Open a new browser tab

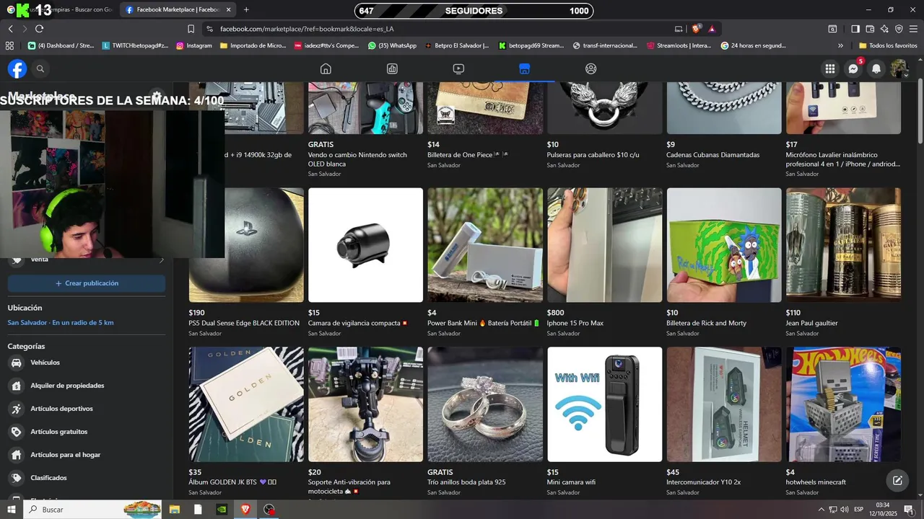point(246,9)
